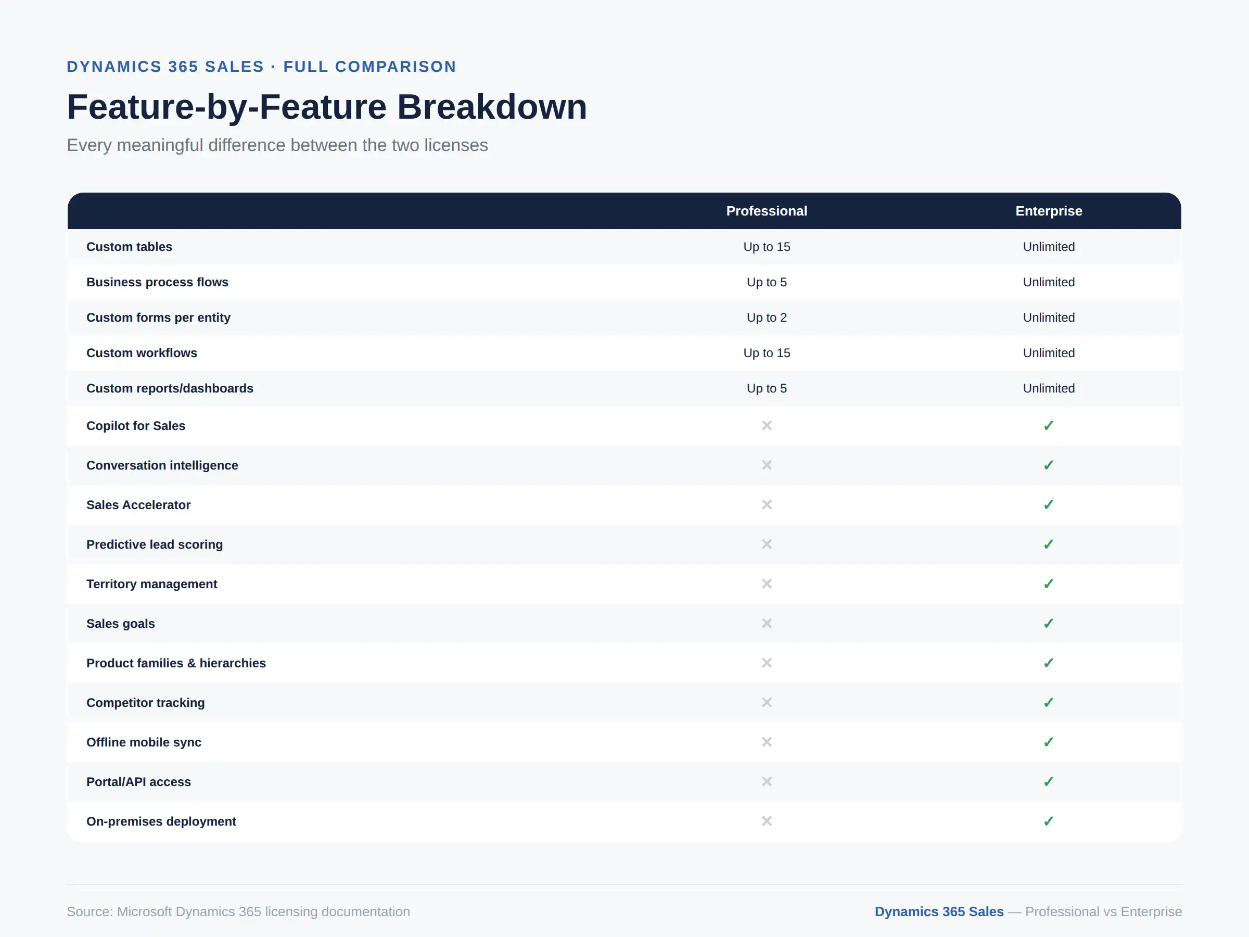Viewport: 1249px width, 937px height.
Task: Click the green checkmark for Portal/API access
Action: coord(1049,781)
